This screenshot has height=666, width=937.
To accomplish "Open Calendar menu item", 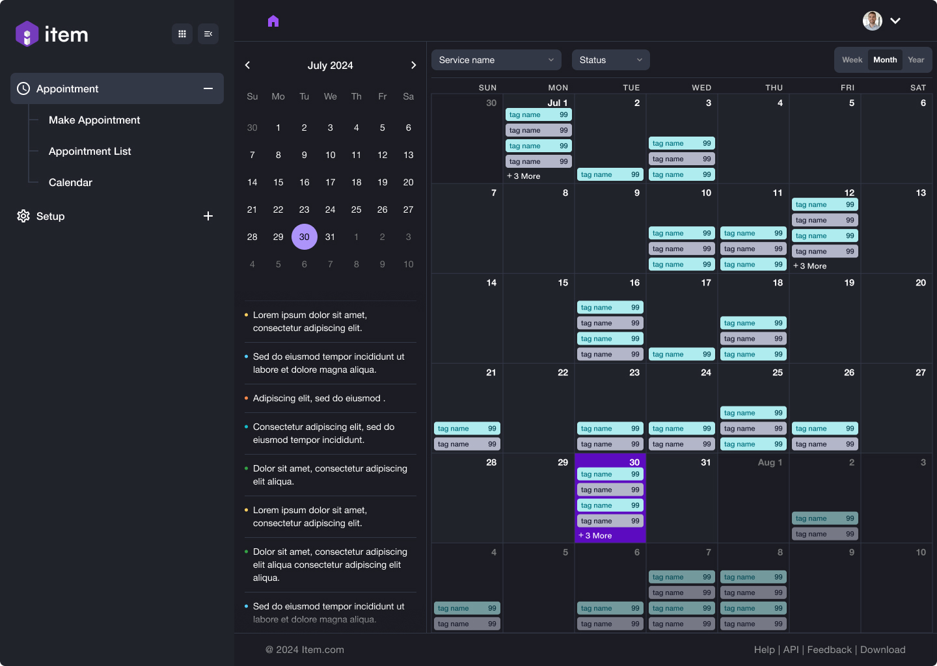I will 70,183.
